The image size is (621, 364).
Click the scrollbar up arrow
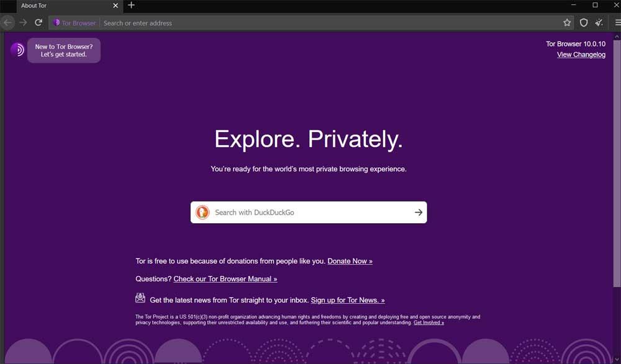coord(617,36)
